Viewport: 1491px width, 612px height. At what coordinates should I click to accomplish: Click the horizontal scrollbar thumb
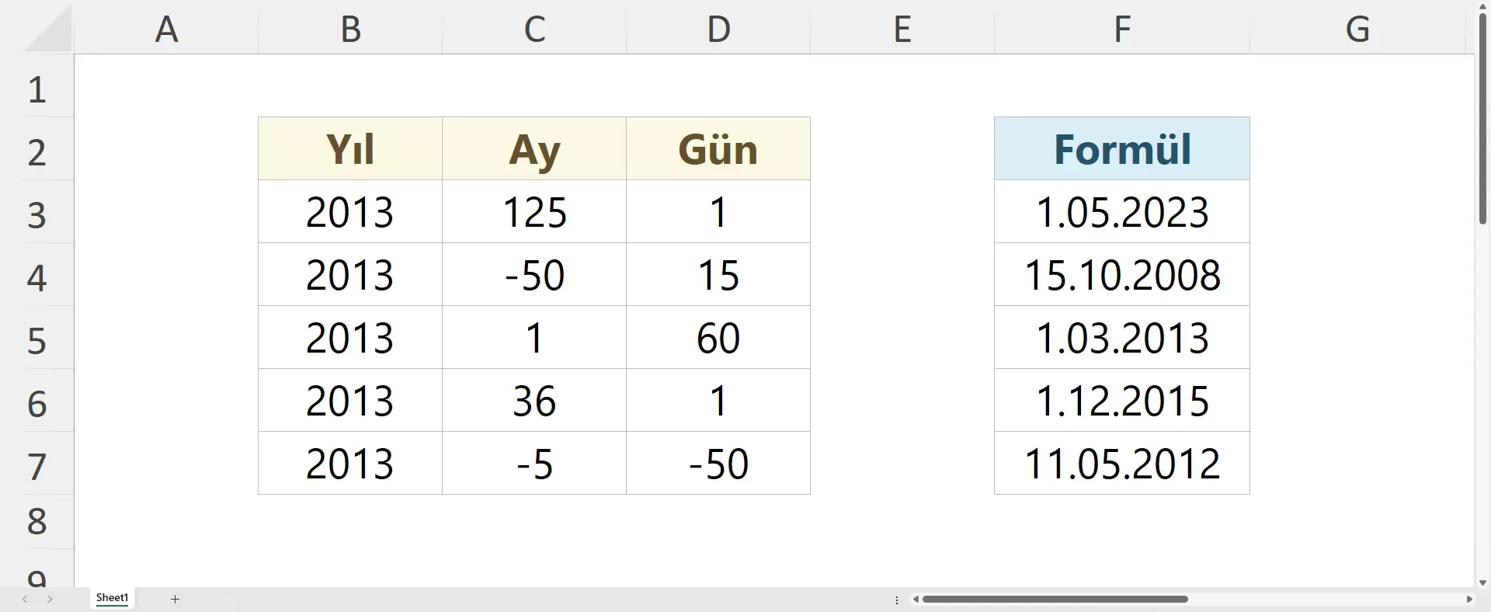click(x=1055, y=599)
